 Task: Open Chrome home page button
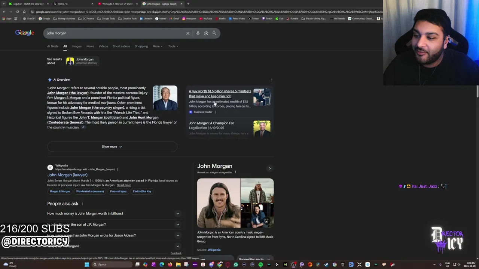tap(24, 12)
